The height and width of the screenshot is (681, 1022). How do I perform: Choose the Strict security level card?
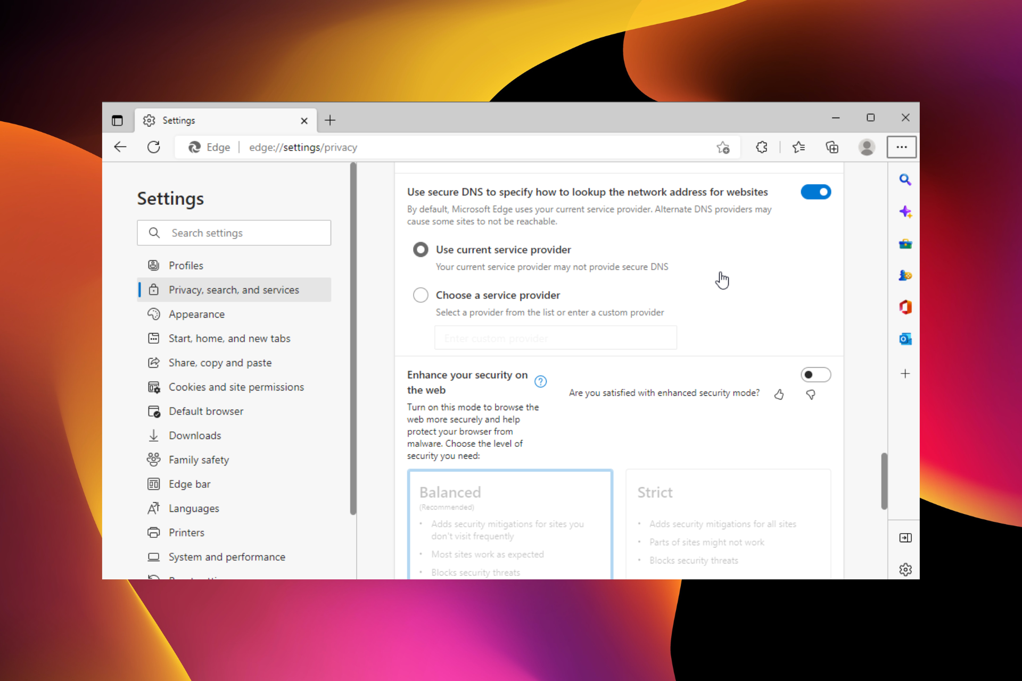point(728,525)
